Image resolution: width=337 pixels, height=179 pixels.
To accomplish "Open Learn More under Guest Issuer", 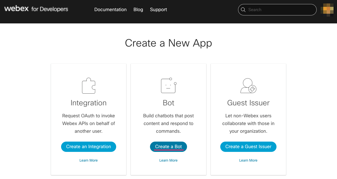I will (x=248, y=160).
